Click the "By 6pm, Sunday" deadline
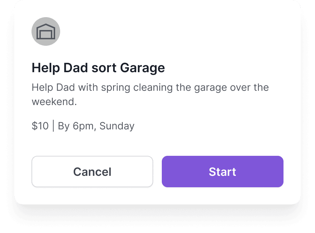 pos(96,126)
